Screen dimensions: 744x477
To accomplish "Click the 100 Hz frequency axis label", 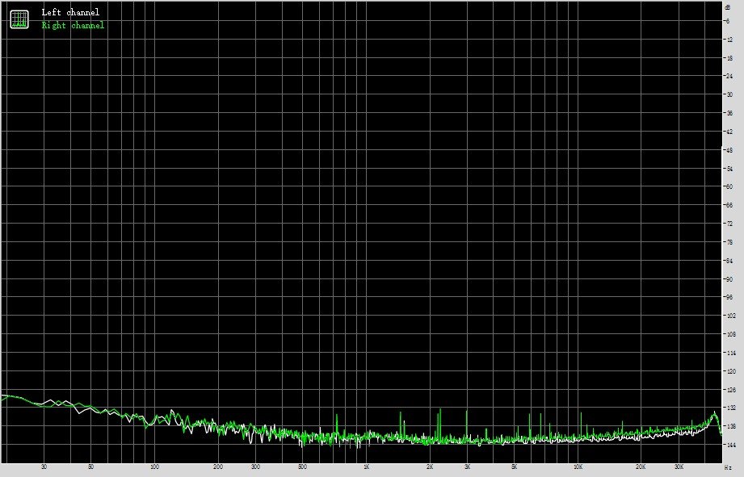I will click(x=154, y=467).
